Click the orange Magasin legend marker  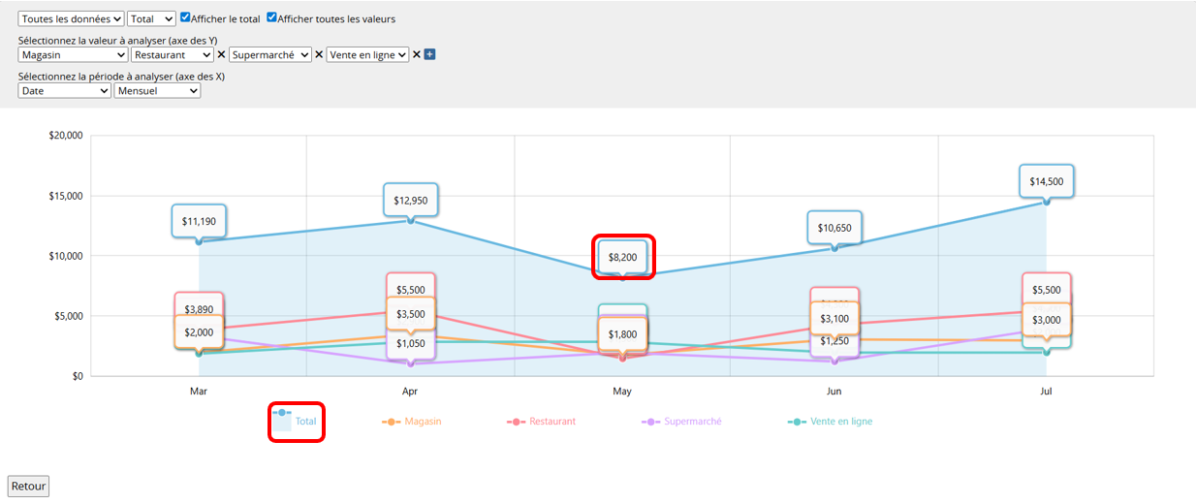pyautogui.click(x=392, y=422)
